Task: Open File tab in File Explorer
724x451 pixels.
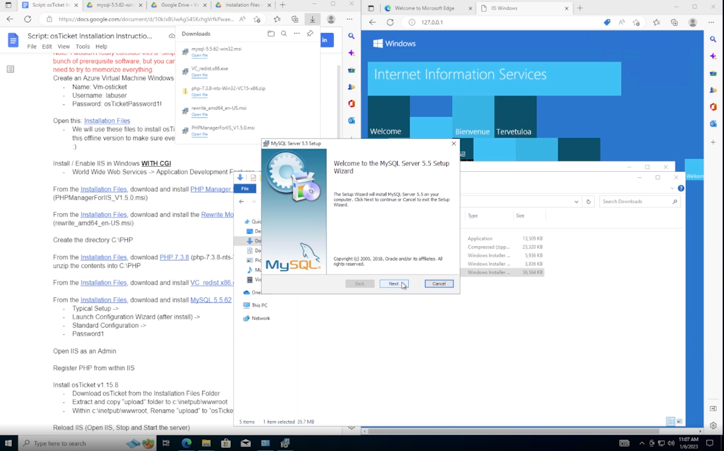Action: click(x=245, y=189)
